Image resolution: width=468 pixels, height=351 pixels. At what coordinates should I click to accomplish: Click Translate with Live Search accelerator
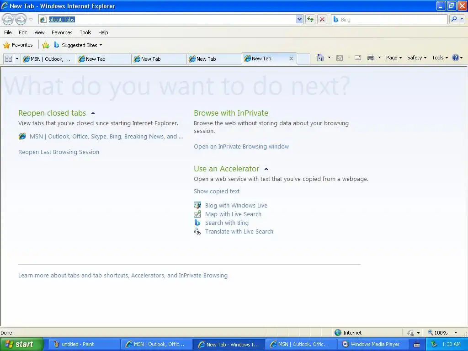tap(239, 231)
